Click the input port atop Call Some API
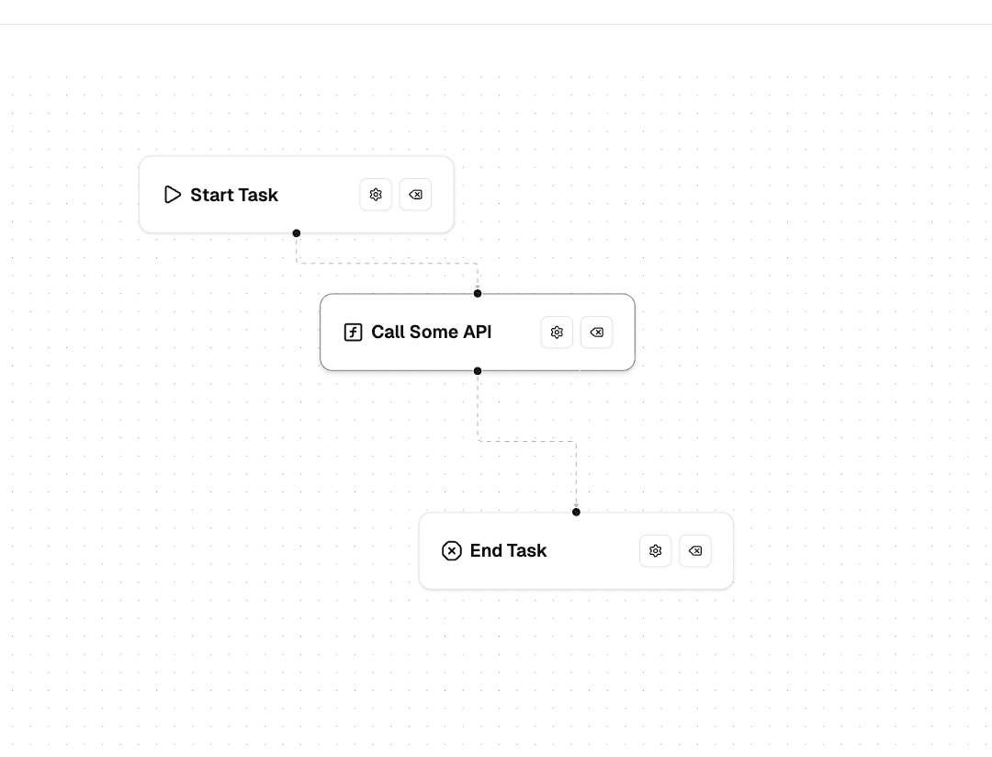This screenshot has height=757, width=992. pyautogui.click(x=477, y=294)
